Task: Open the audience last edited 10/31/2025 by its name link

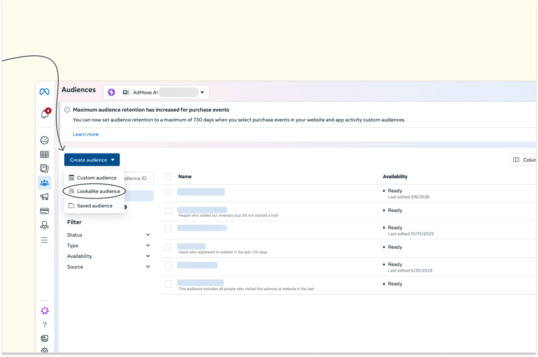Action: [x=202, y=228]
